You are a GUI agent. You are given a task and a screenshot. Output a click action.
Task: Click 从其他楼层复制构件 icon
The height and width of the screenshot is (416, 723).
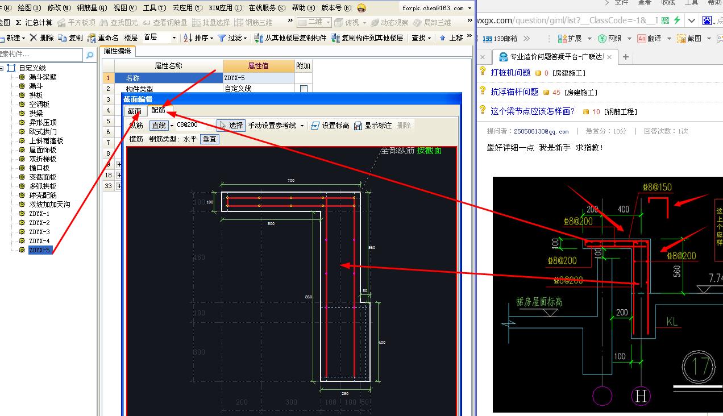[x=259, y=38]
